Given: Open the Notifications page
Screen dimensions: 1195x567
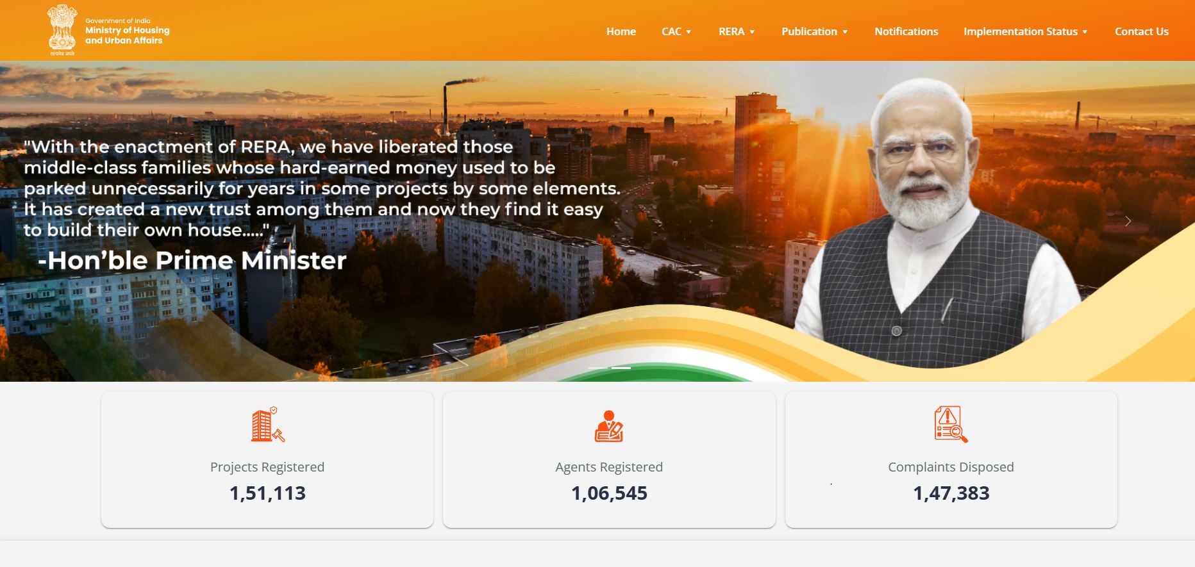Looking at the screenshot, I should pyautogui.click(x=906, y=31).
